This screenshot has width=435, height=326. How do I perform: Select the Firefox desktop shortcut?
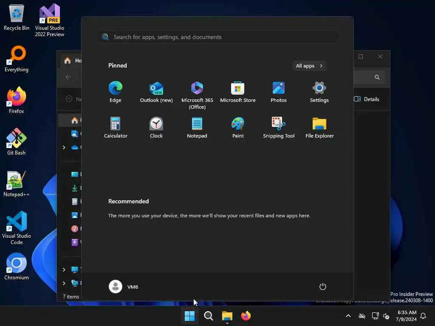(17, 100)
